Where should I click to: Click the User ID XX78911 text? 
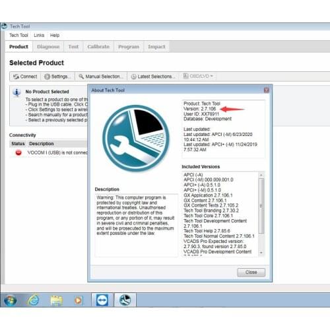pyautogui.click(x=201, y=114)
